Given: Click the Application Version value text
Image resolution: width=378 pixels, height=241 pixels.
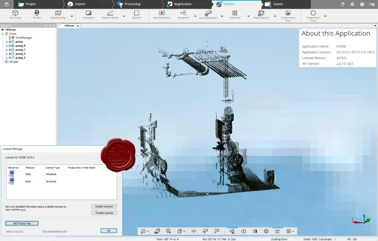Looking at the screenshot, I should coord(355,52).
